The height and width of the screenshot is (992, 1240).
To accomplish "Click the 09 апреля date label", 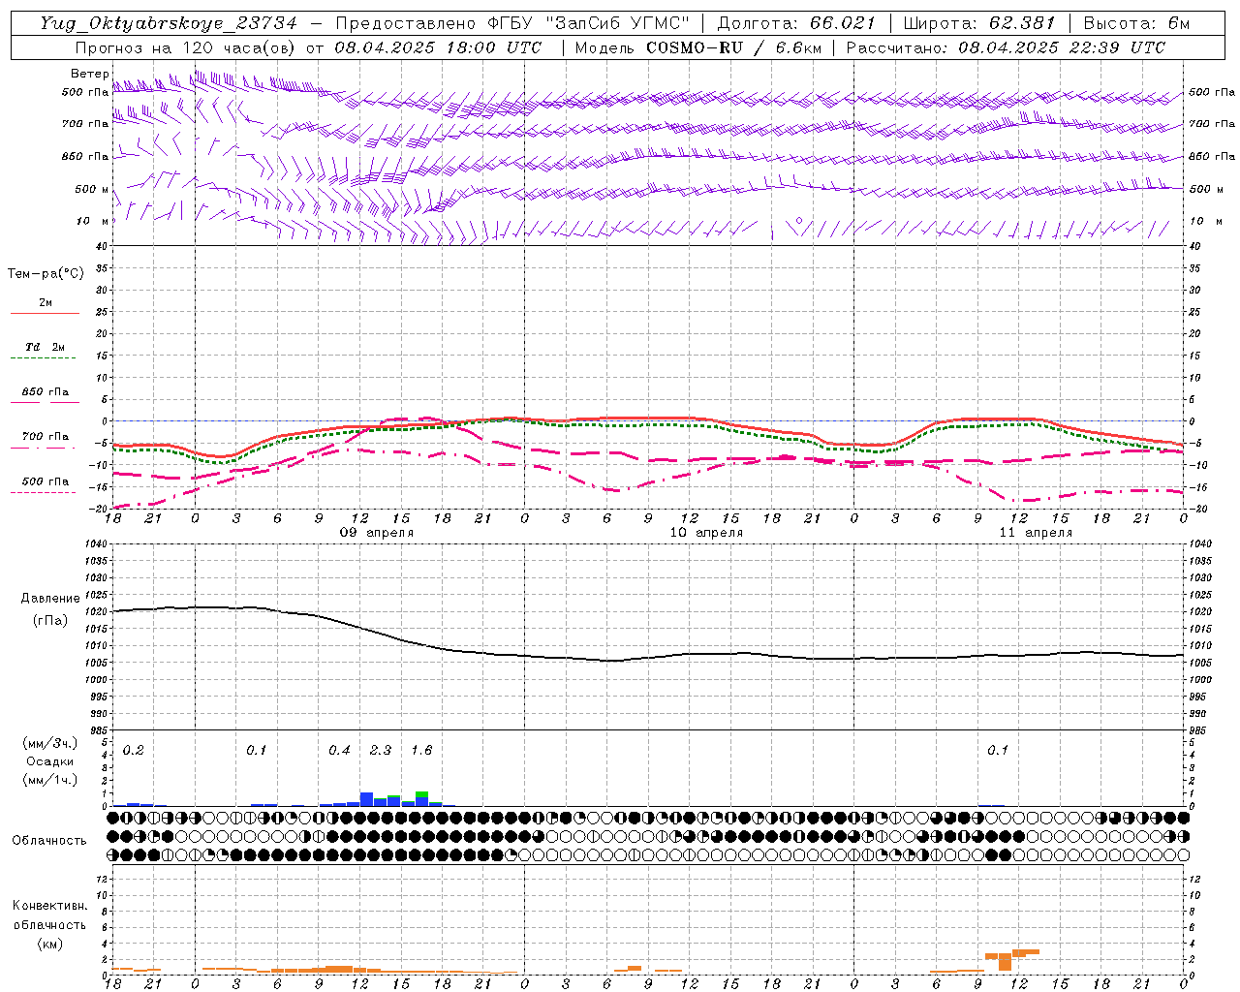I will pos(376,533).
